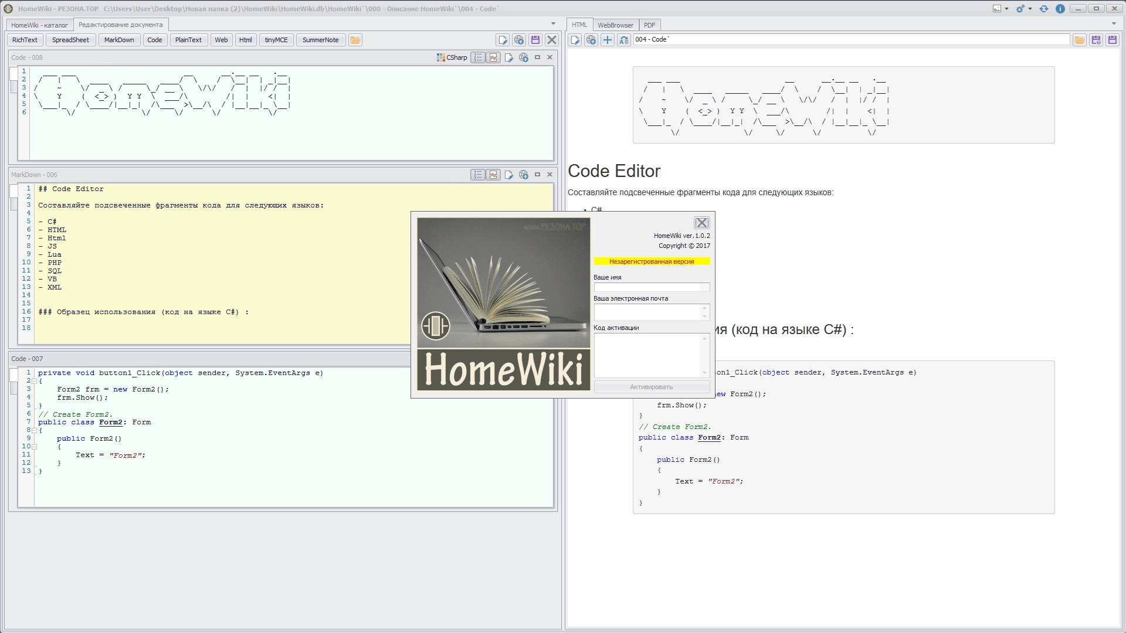This screenshot has height=633, width=1126.
Task: Collapse the constructor fold at line 10
Action: click(34, 447)
